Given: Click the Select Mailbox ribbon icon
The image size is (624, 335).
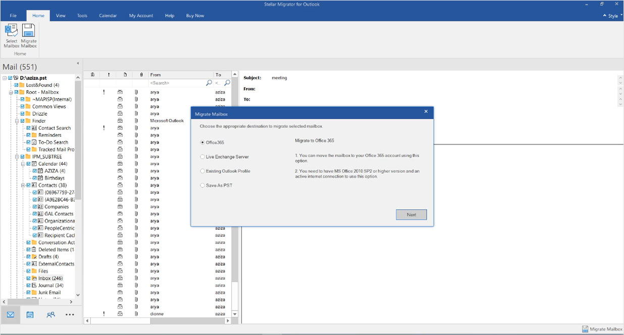Looking at the screenshot, I should 11,31.
